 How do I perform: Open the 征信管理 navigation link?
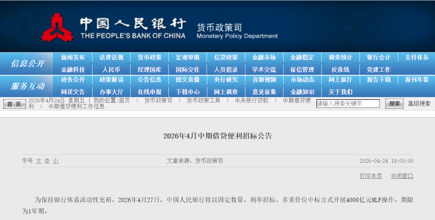pyautogui.click(x=302, y=70)
